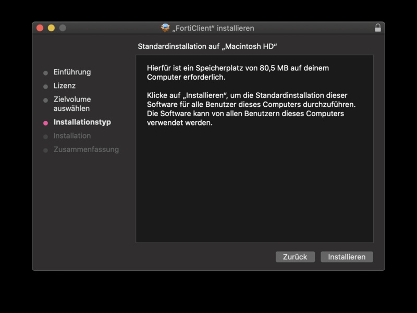Start installation with the Installieren button
This screenshot has width=417, height=313.
point(347,257)
